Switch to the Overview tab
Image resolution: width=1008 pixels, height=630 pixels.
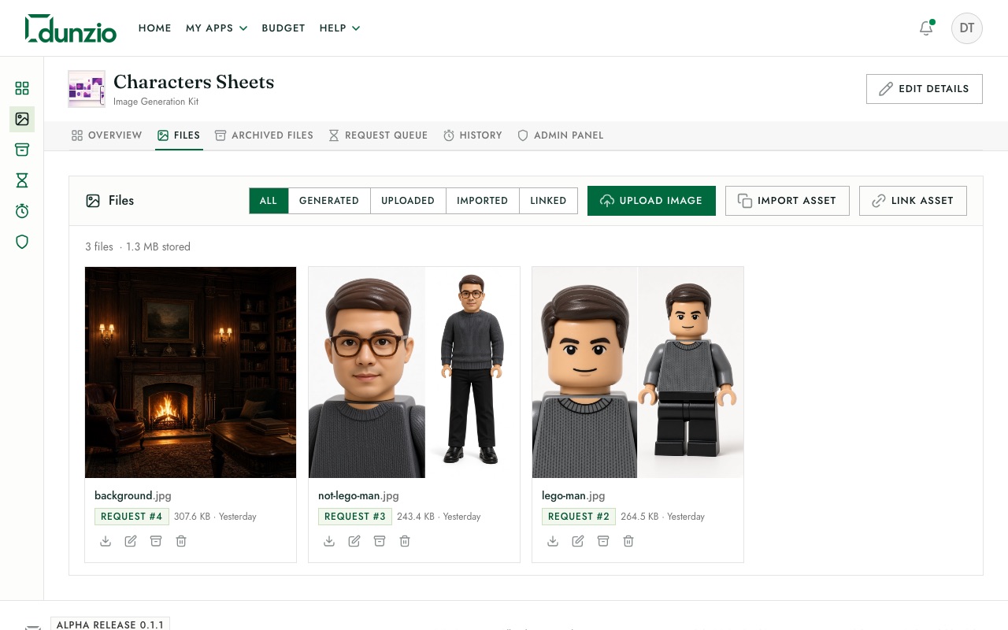pos(106,135)
